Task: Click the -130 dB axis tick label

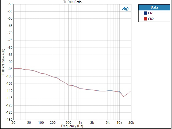Action: coord(9,120)
